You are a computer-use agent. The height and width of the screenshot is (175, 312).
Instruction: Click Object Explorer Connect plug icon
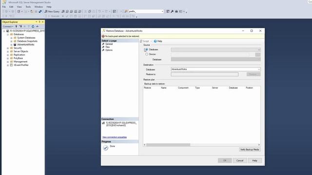coord(16,26)
